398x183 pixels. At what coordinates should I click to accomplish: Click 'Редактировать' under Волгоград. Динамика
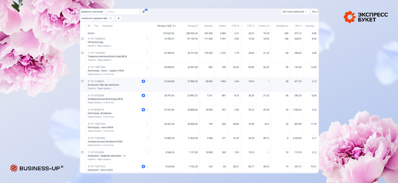tap(95, 117)
